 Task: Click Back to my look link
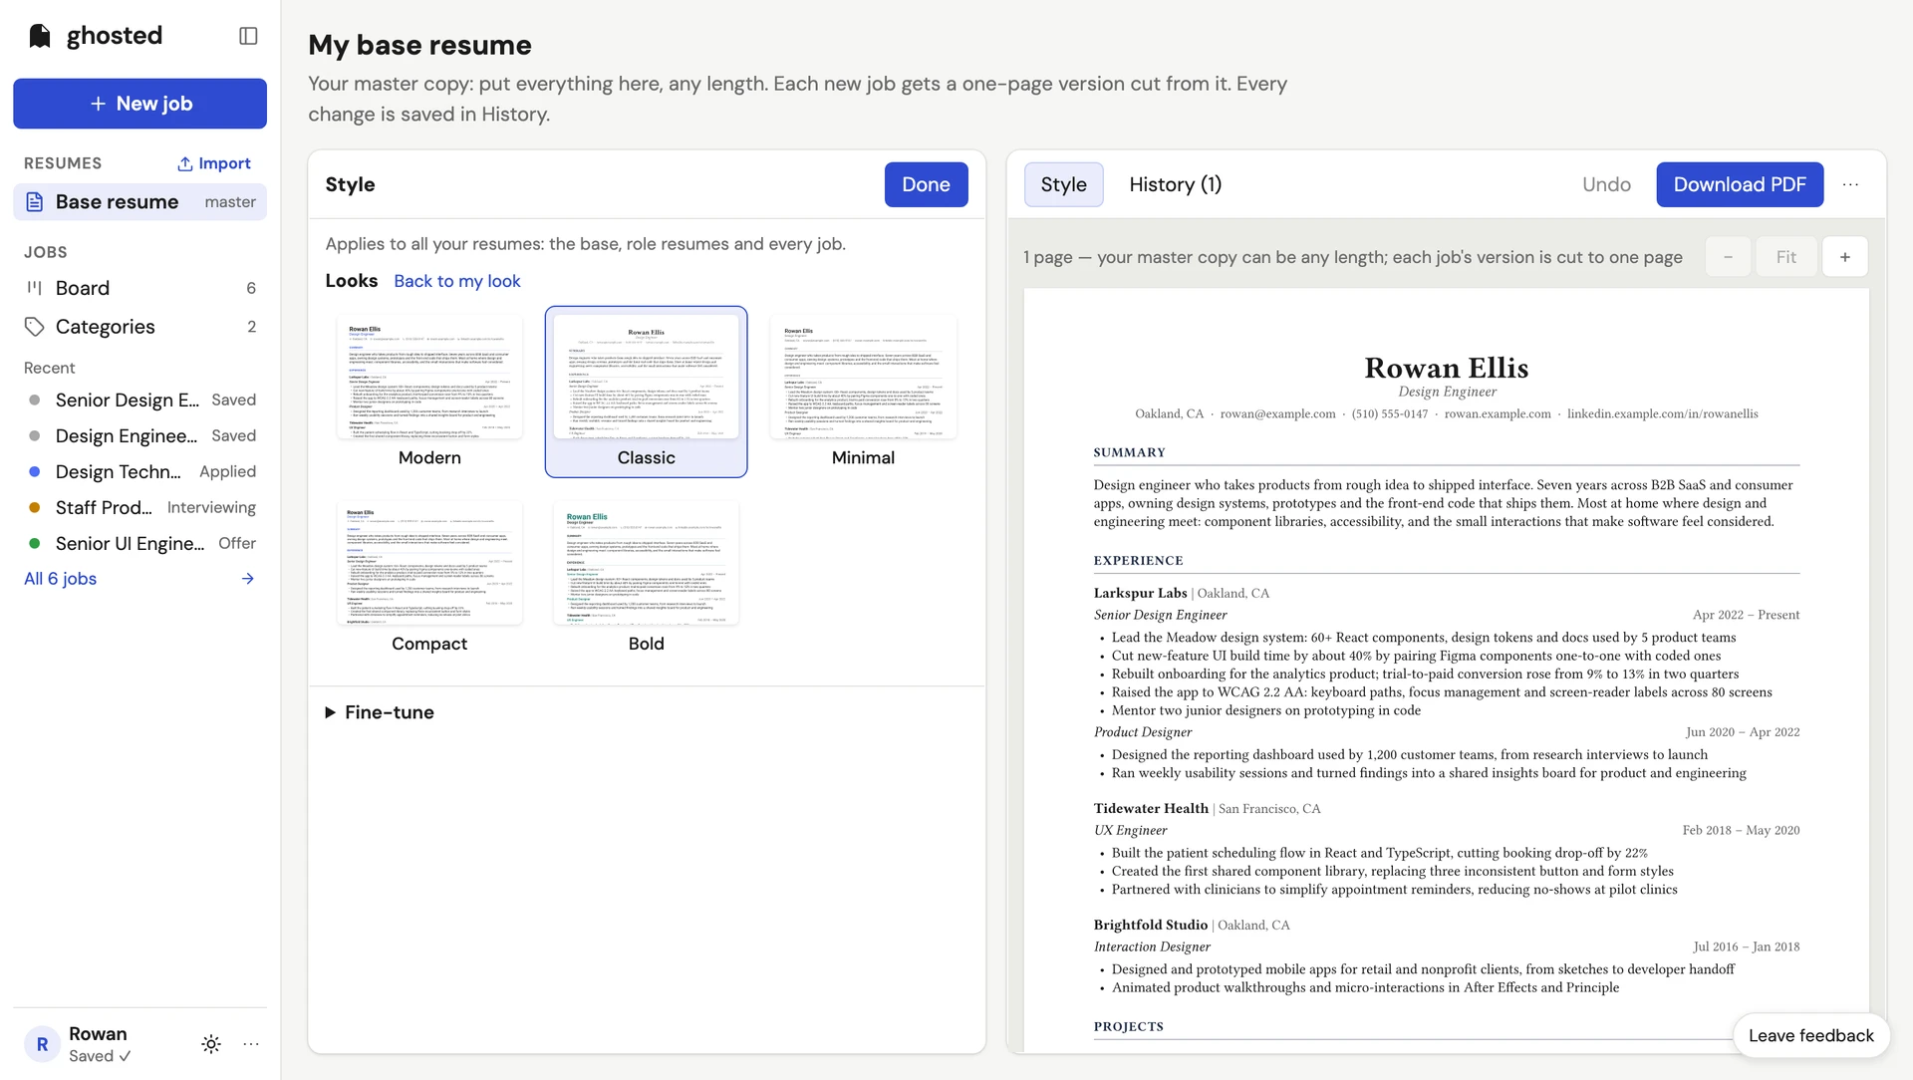[457, 281]
